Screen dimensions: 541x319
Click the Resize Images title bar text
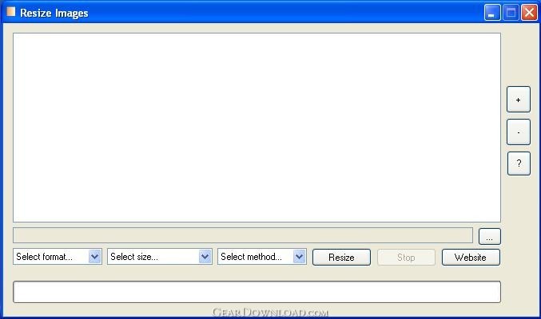pos(54,13)
